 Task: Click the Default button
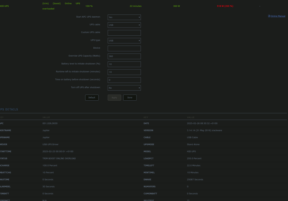coord(92,97)
